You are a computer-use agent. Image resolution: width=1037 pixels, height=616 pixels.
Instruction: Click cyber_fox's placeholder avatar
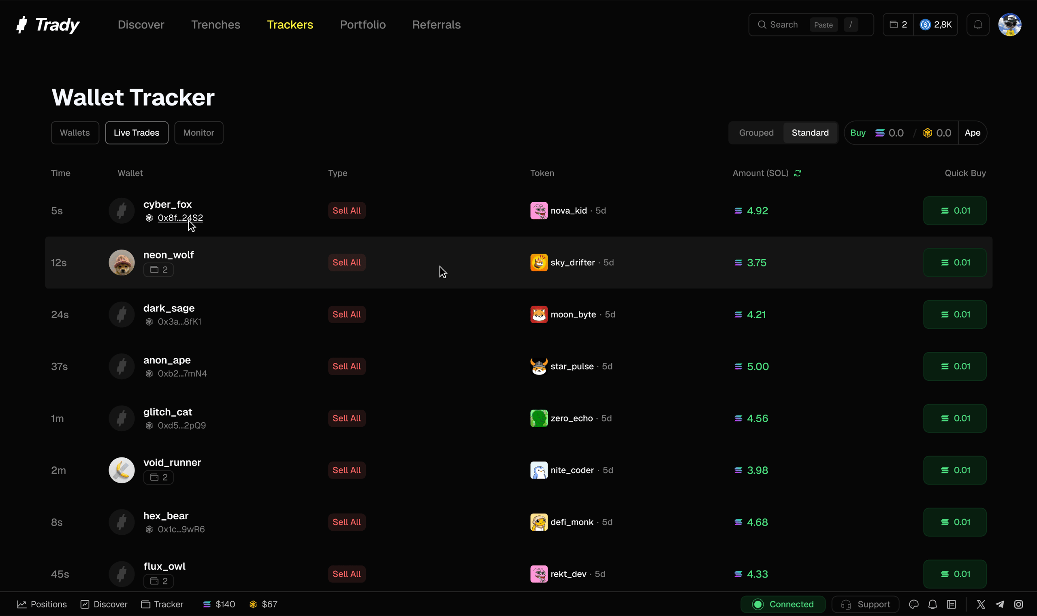(x=122, y=210)
